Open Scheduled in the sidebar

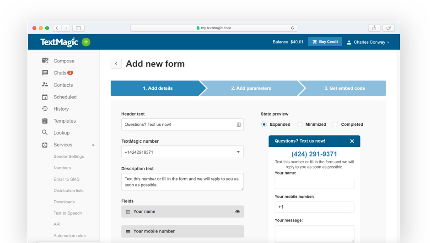pos(65,97)
